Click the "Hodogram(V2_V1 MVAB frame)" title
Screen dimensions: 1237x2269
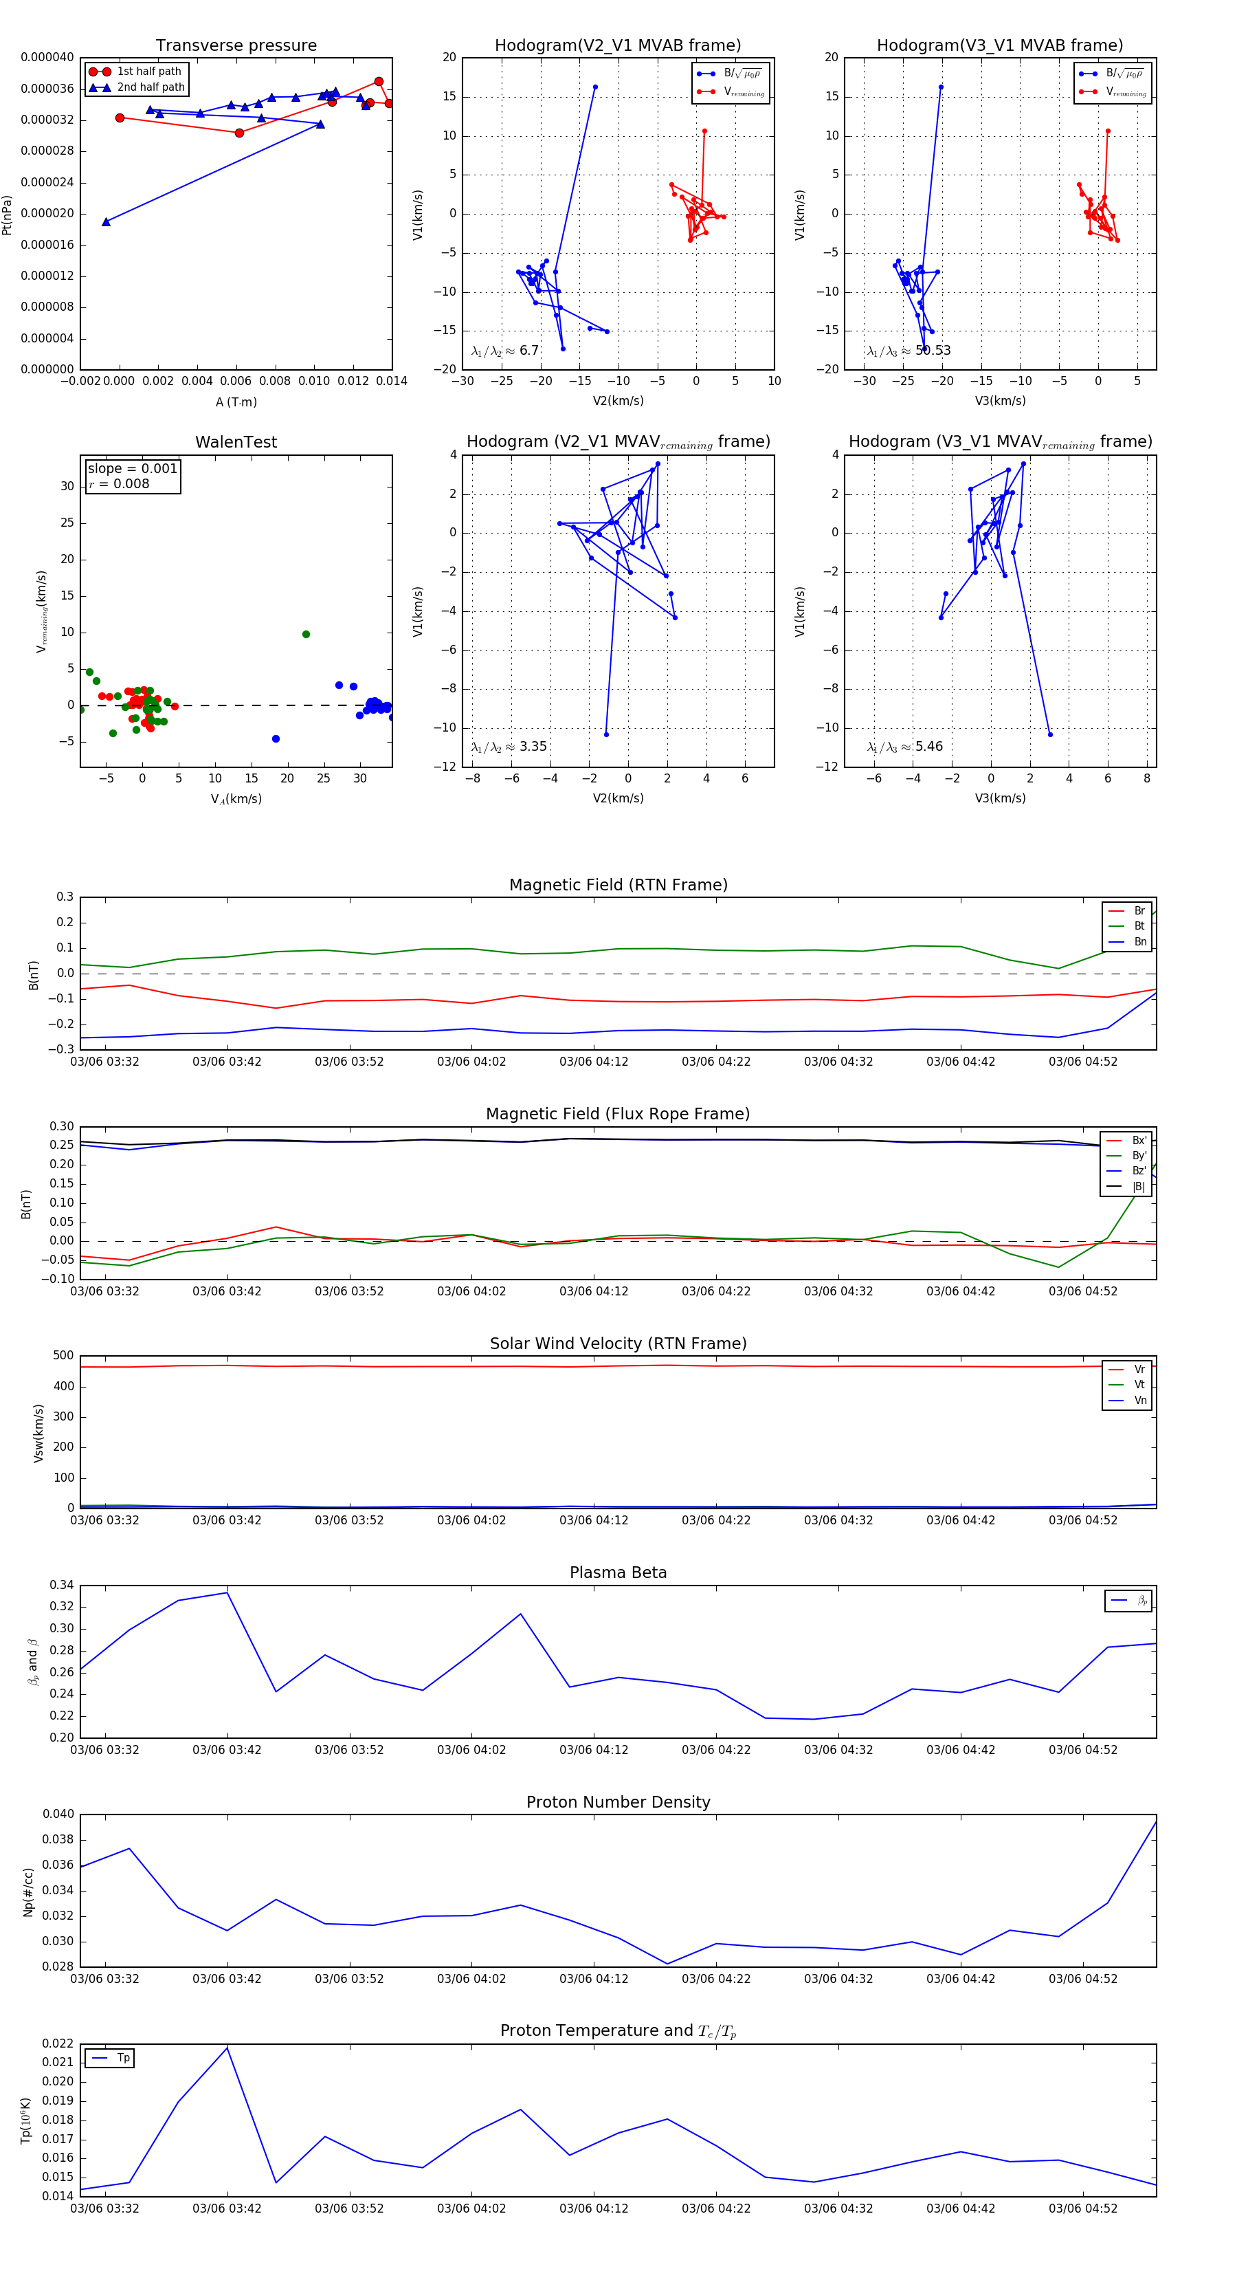(618, 46)
